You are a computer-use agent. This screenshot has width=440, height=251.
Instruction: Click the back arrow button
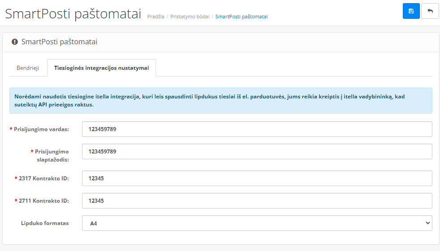tap(430, 11)
